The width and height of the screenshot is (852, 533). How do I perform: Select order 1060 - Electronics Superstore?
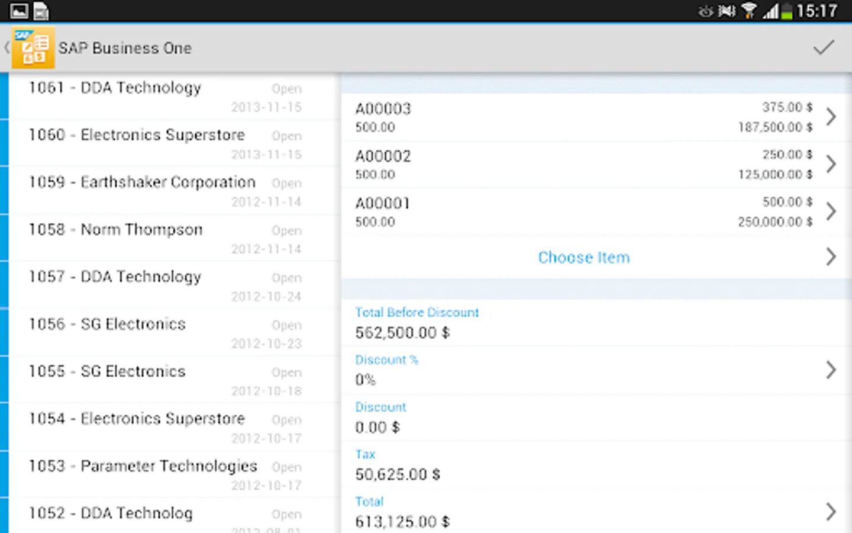coord(175,144)
